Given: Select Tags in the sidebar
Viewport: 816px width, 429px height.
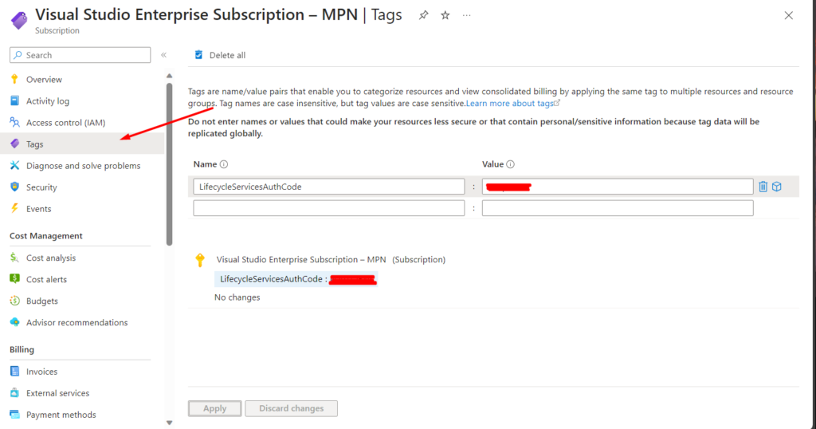Looking at the screenshot, I should [x=82, y=144].
